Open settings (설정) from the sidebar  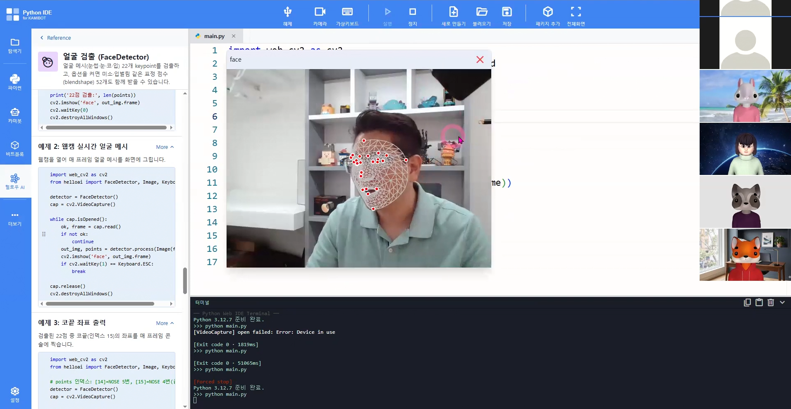coord(15,395)
